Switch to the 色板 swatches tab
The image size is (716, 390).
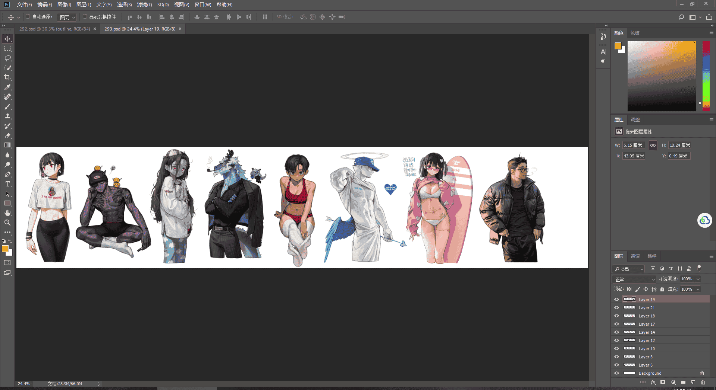(635, 33)
